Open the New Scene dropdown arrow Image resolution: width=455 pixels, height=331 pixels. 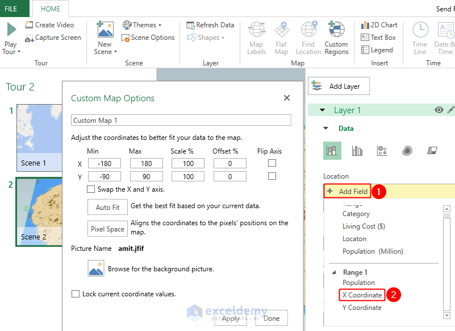coord(115,52)
